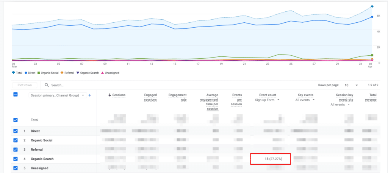This screenshot has height=173, width=388.
Task: Click the 18 (27.27%) event count cell
Action: pyautogui.click(x=271, y=159)
